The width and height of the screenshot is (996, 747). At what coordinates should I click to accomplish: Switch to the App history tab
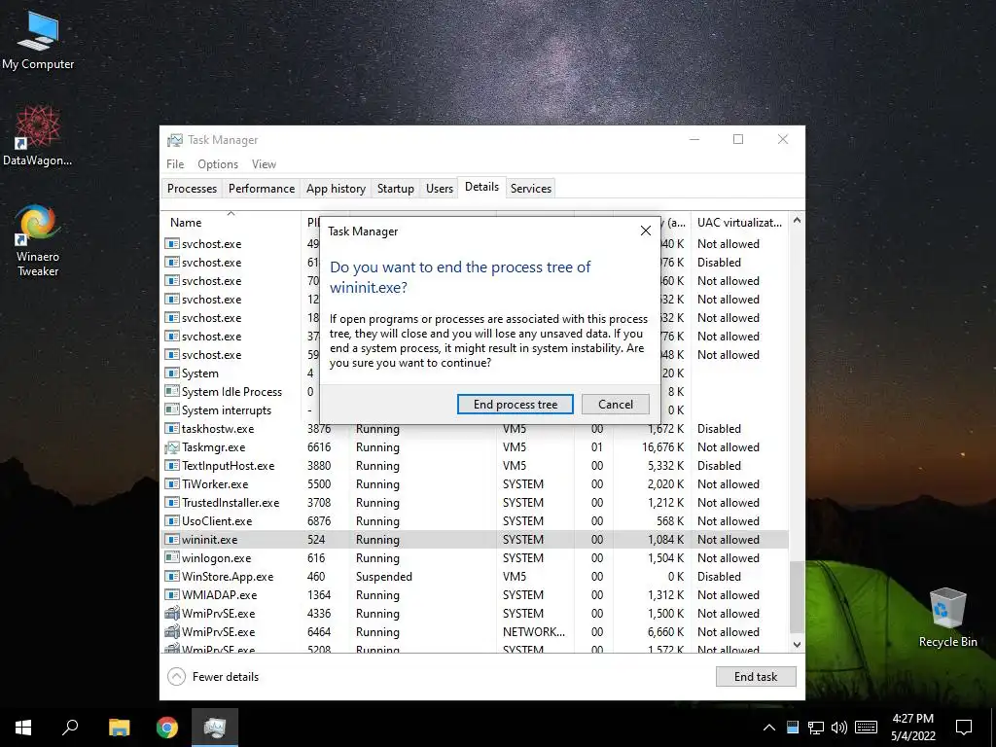coord(336,189)
